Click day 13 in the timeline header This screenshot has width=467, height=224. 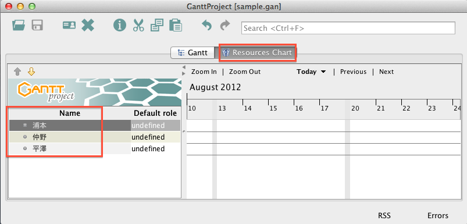(222, 108)
